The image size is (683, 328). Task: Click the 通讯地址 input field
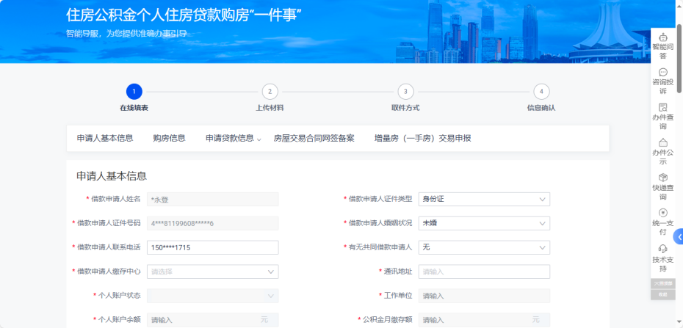(483, 271)
